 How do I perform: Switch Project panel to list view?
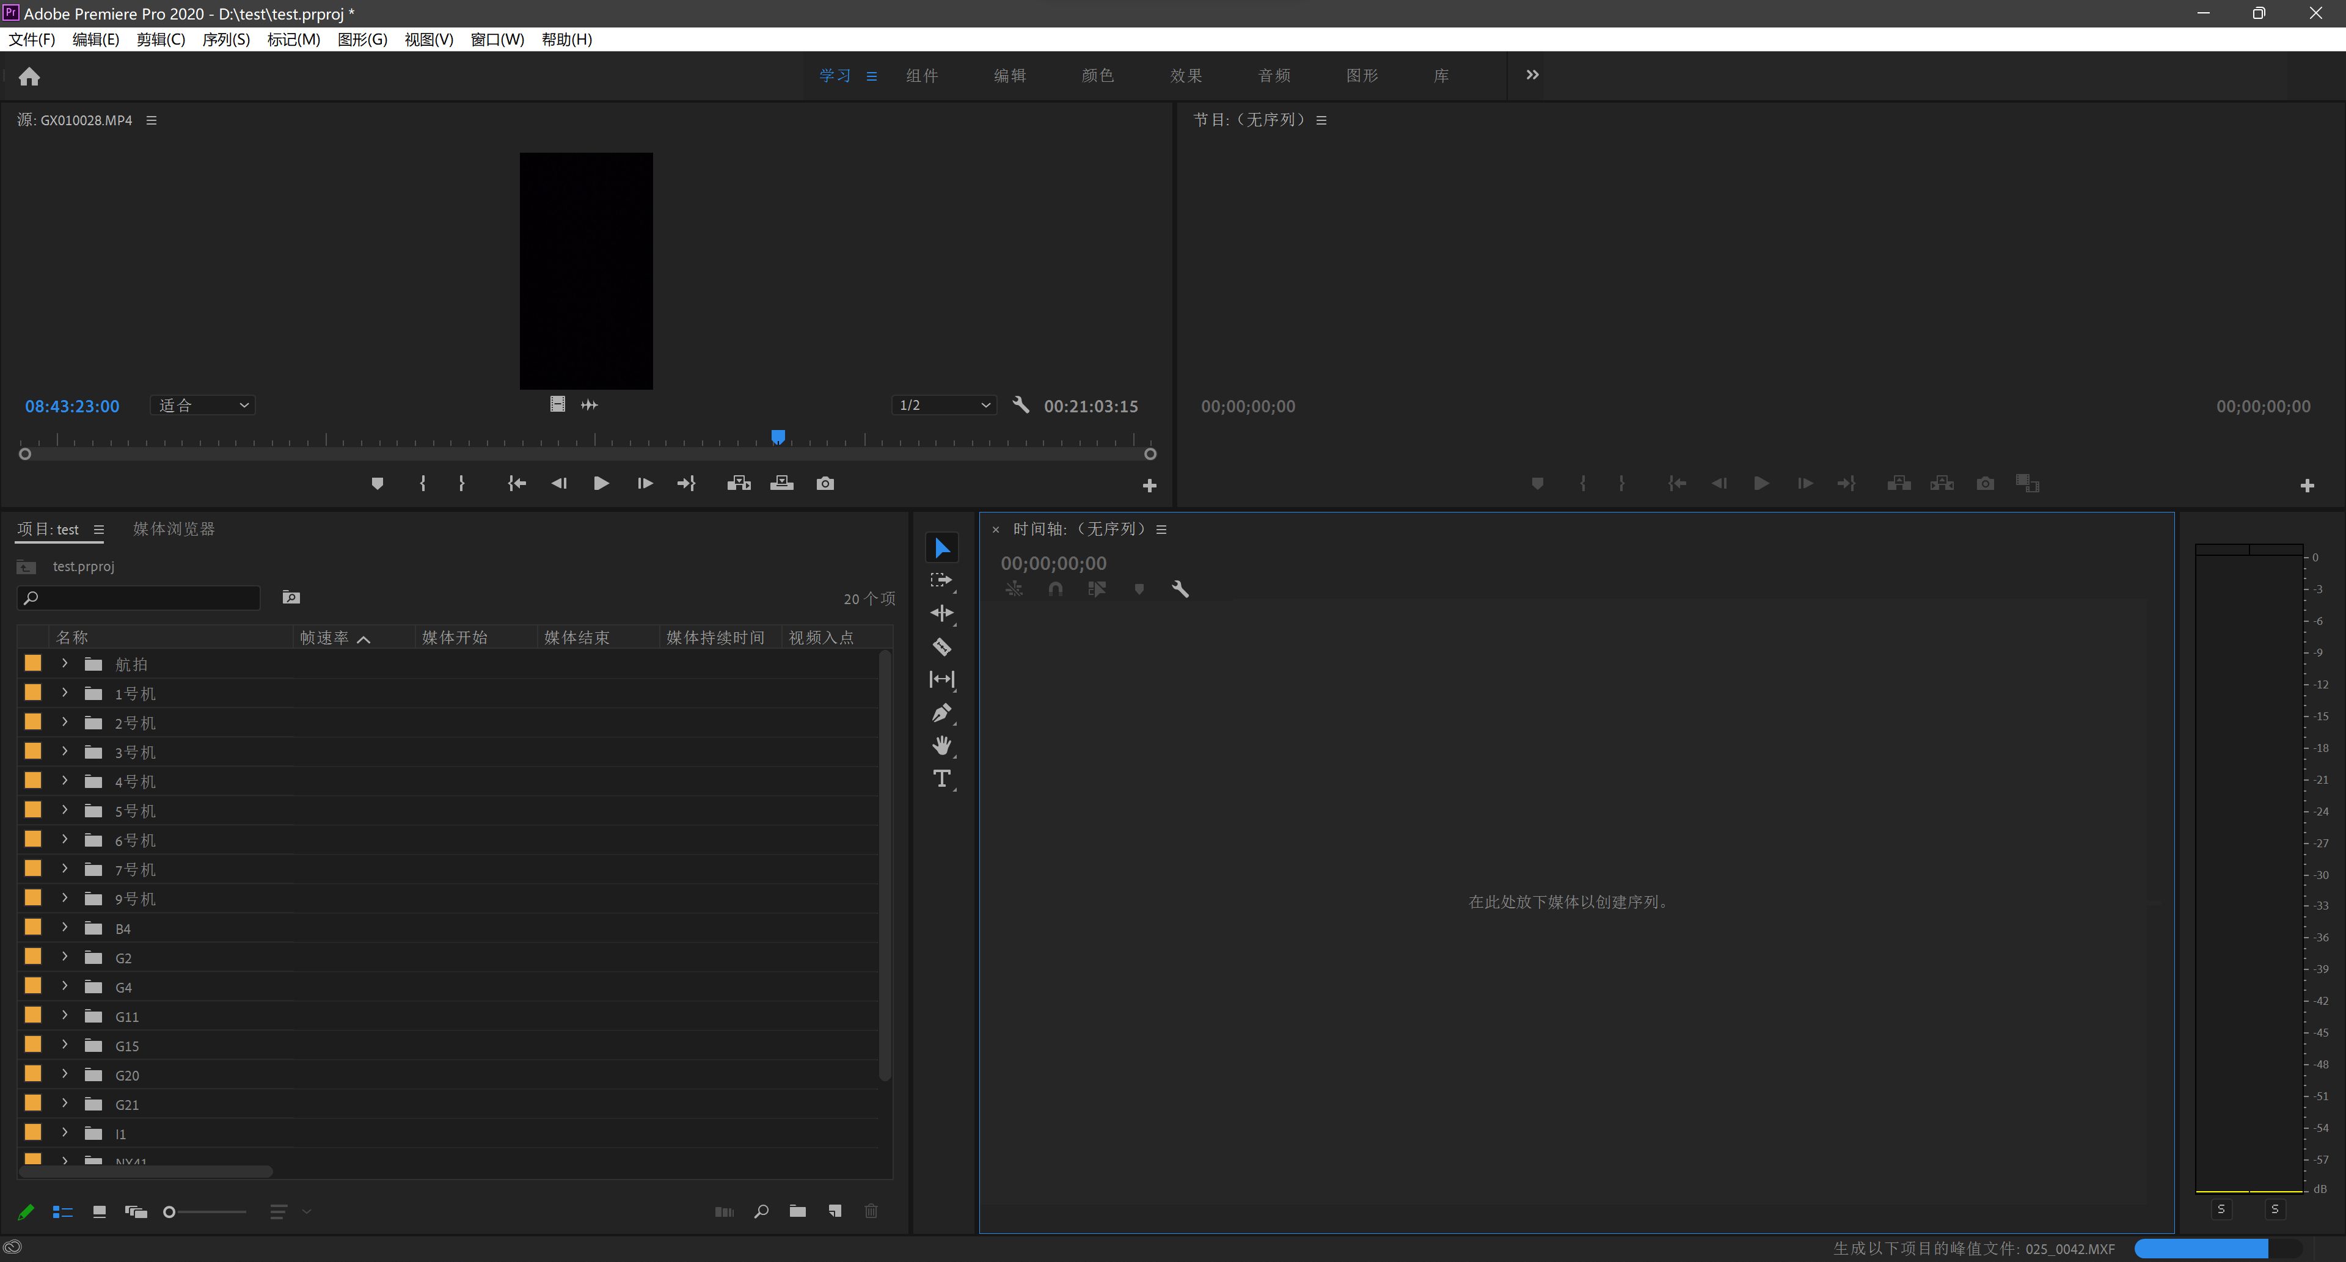coord(62,1212)
